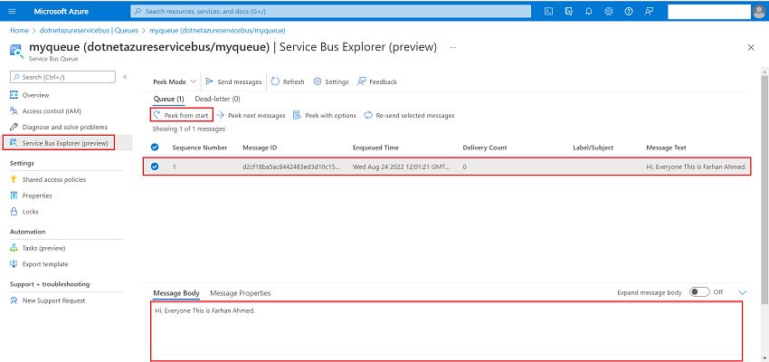Collapse the left navigation menu

125,77
